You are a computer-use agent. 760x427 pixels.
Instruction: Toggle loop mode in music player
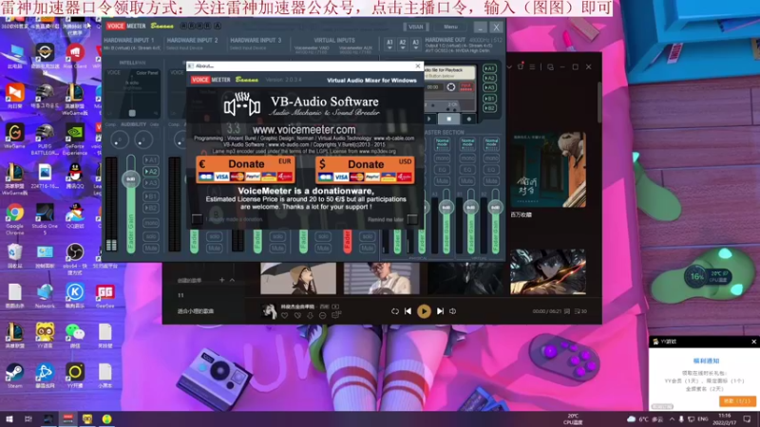(395, 311)
